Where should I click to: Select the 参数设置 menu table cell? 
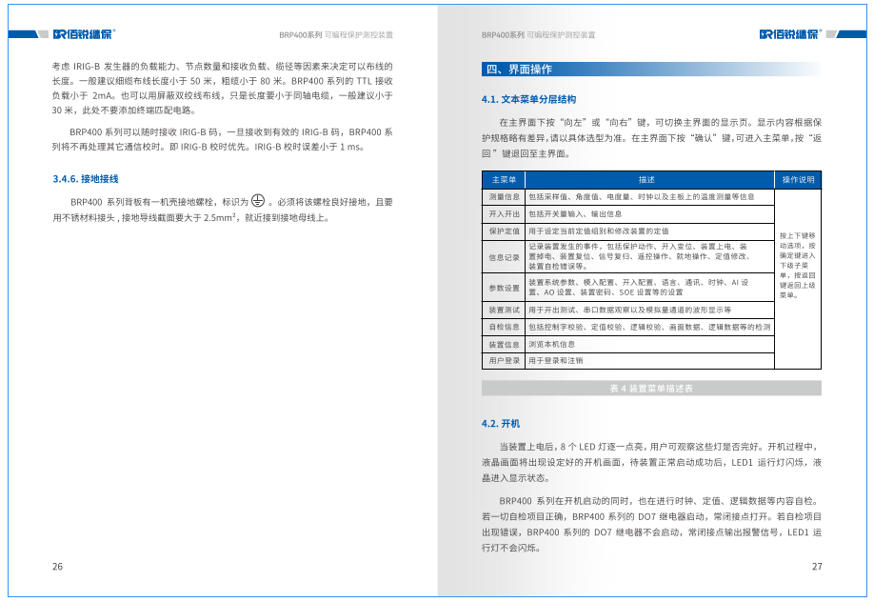[x=504, y=288]
